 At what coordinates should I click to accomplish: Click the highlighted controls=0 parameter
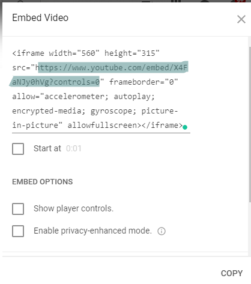pos(77,82)
